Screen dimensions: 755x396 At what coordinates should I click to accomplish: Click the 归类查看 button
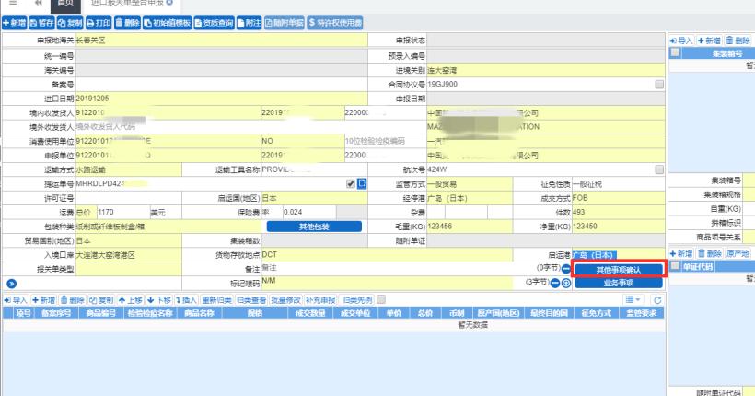point(251,300)
